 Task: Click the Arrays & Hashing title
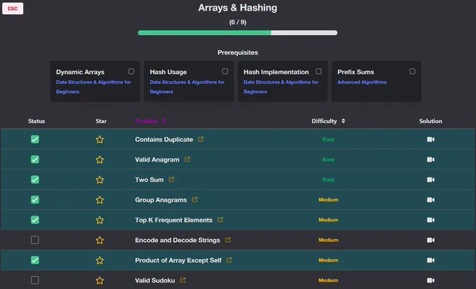238,8
